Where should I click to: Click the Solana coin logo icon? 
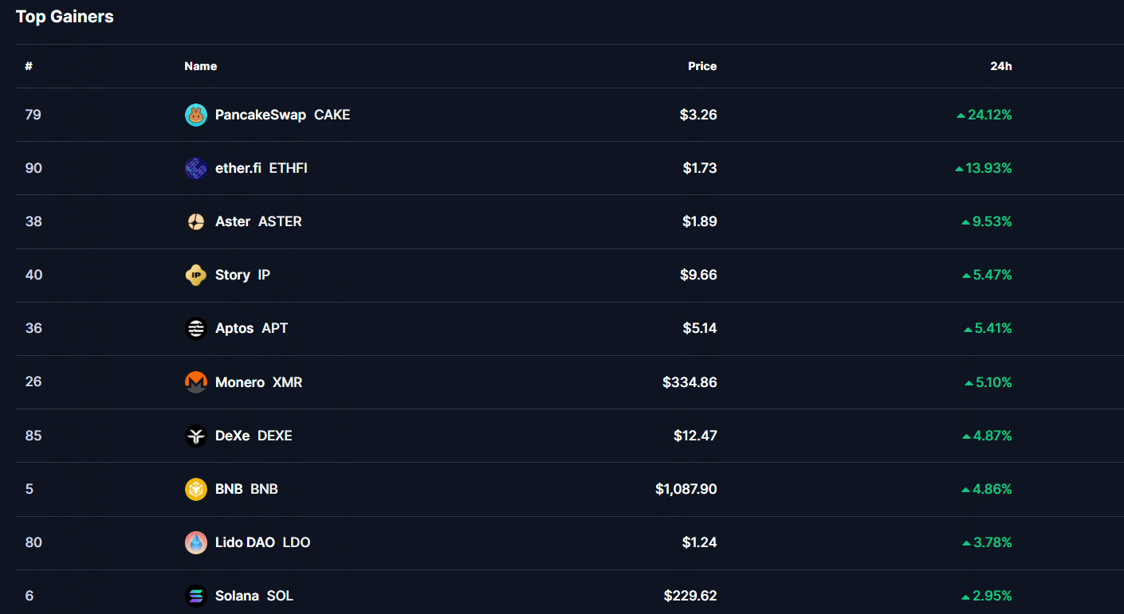tap(196, 596)
